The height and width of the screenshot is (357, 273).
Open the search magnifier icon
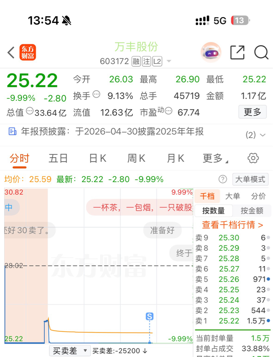261,52
